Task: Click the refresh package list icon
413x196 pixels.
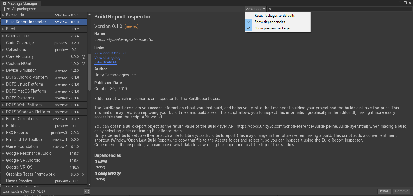Action: point(87,191)
